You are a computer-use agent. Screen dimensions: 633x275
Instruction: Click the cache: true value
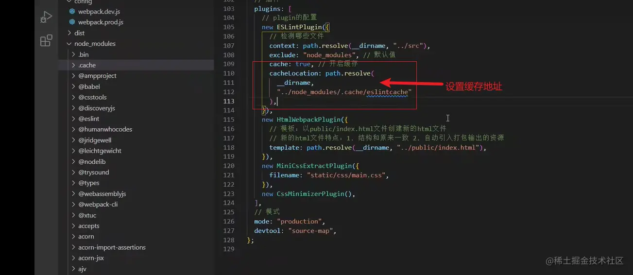303,64
